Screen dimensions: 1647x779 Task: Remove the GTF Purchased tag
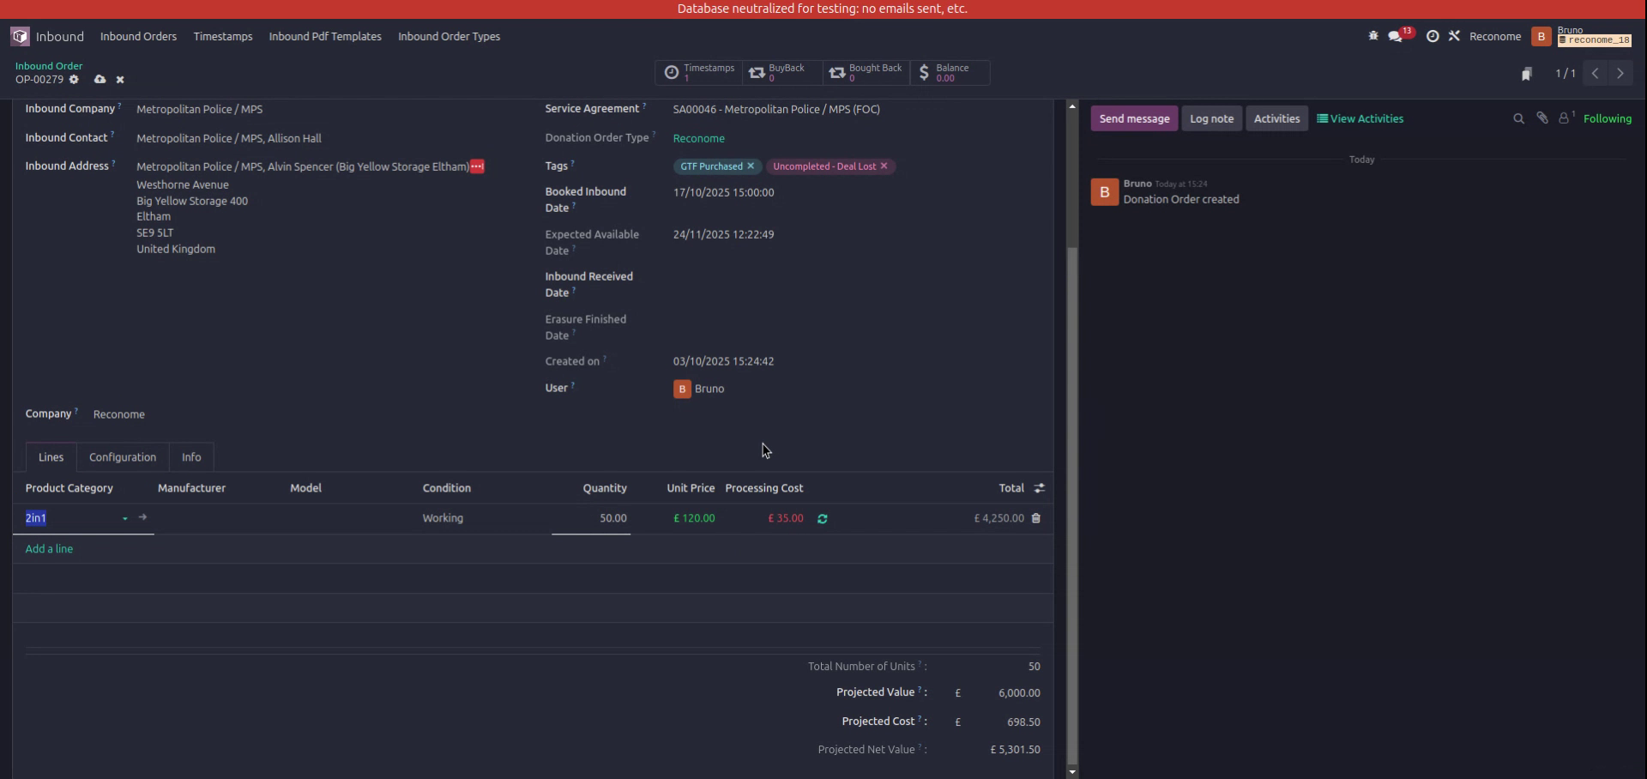pyautogui.click(x=751, y=166)
